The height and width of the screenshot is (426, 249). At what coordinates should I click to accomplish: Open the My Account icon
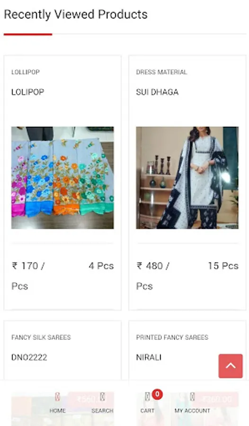(192, 397)
